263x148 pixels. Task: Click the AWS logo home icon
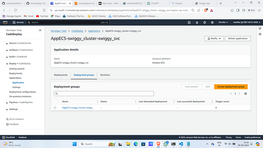5,22
